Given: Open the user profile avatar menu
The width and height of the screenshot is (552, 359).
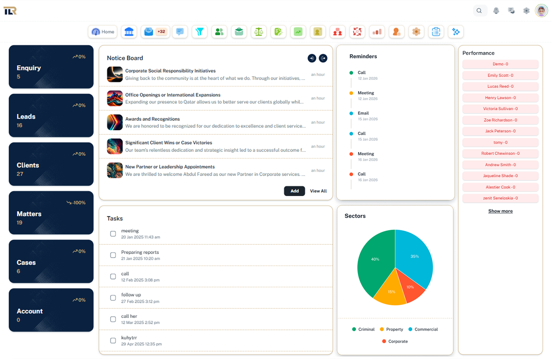Looking at the screenshot, I should 541,11.
